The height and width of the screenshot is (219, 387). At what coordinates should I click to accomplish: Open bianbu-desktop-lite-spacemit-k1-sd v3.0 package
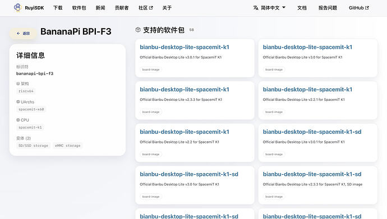(x=189, y=174)
